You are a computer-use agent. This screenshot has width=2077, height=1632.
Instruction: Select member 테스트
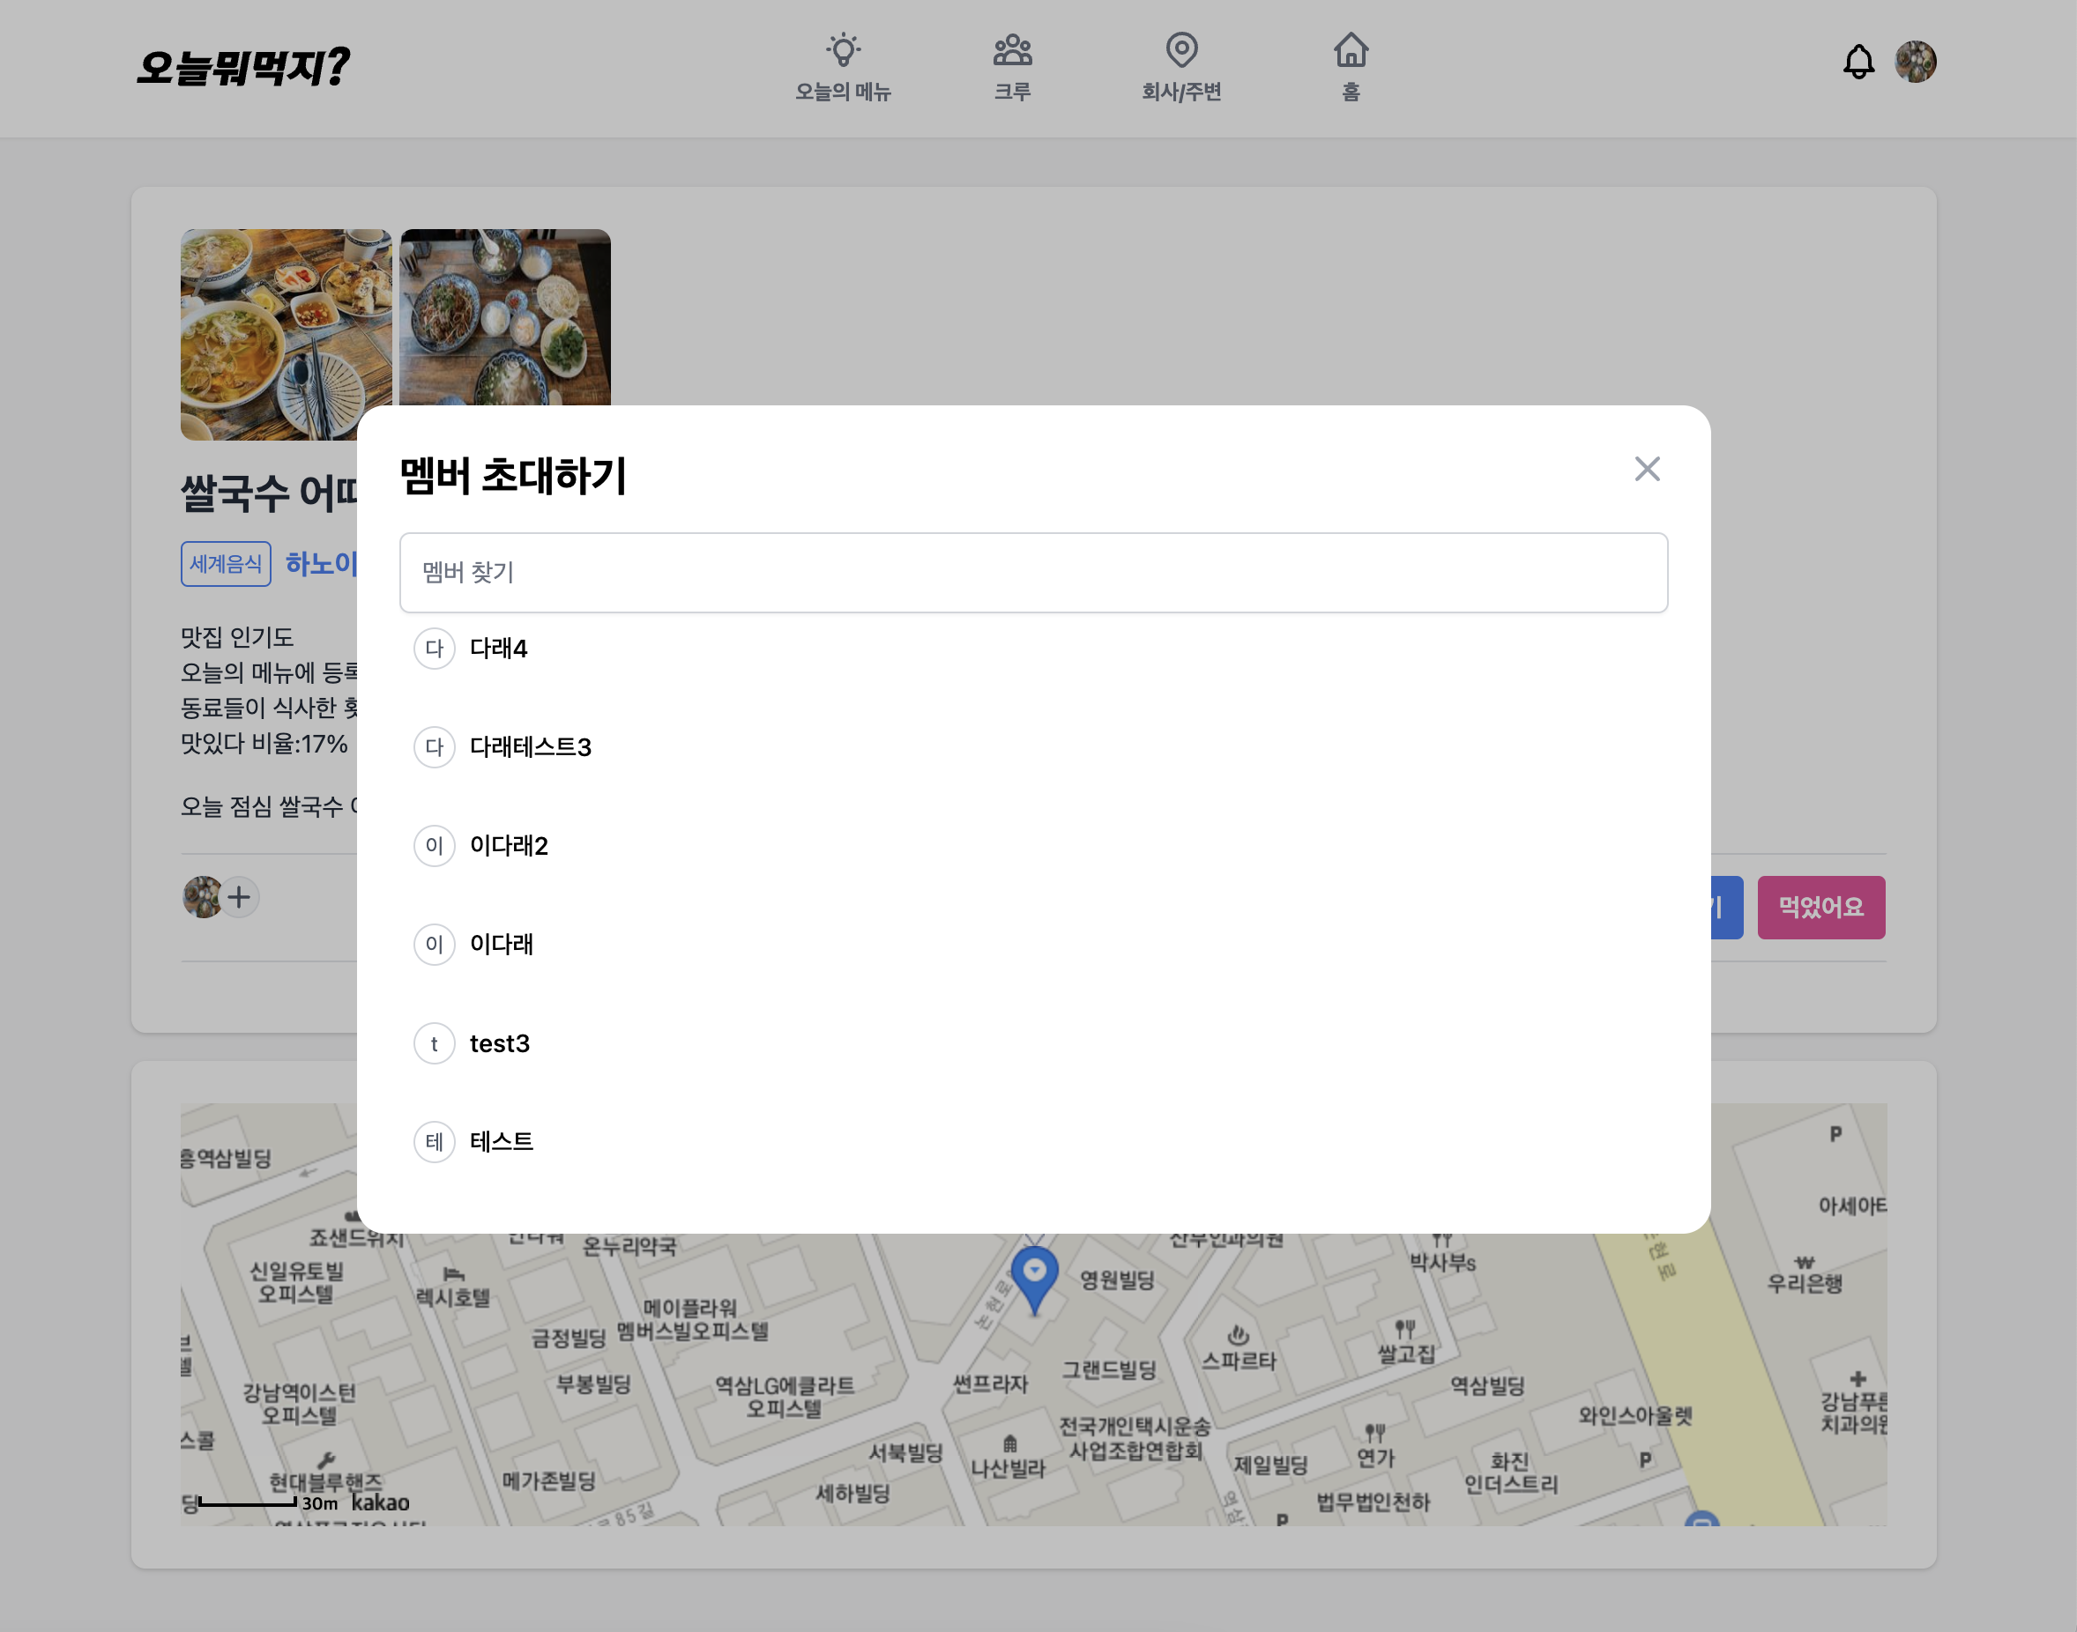(x=501, y=1142)
